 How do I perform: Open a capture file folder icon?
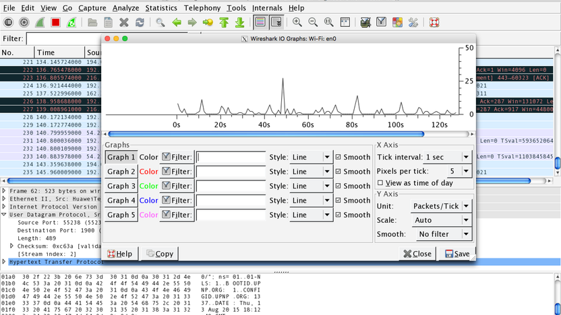click(x=92, y=22)
